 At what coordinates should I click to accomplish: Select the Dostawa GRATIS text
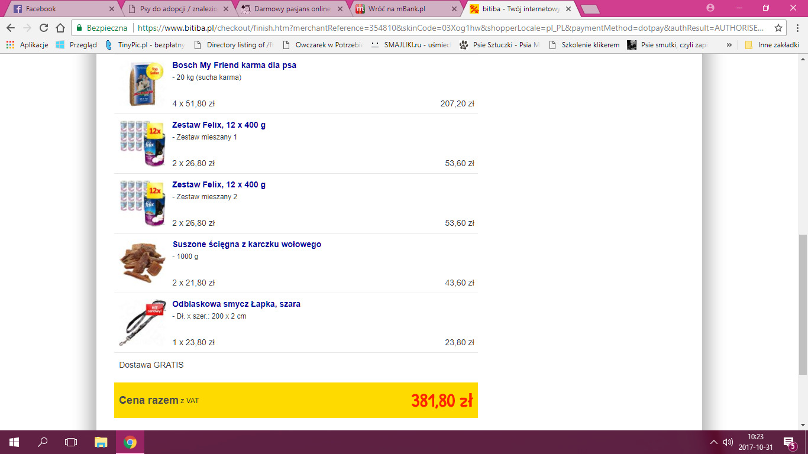click(x=151, y=365)
